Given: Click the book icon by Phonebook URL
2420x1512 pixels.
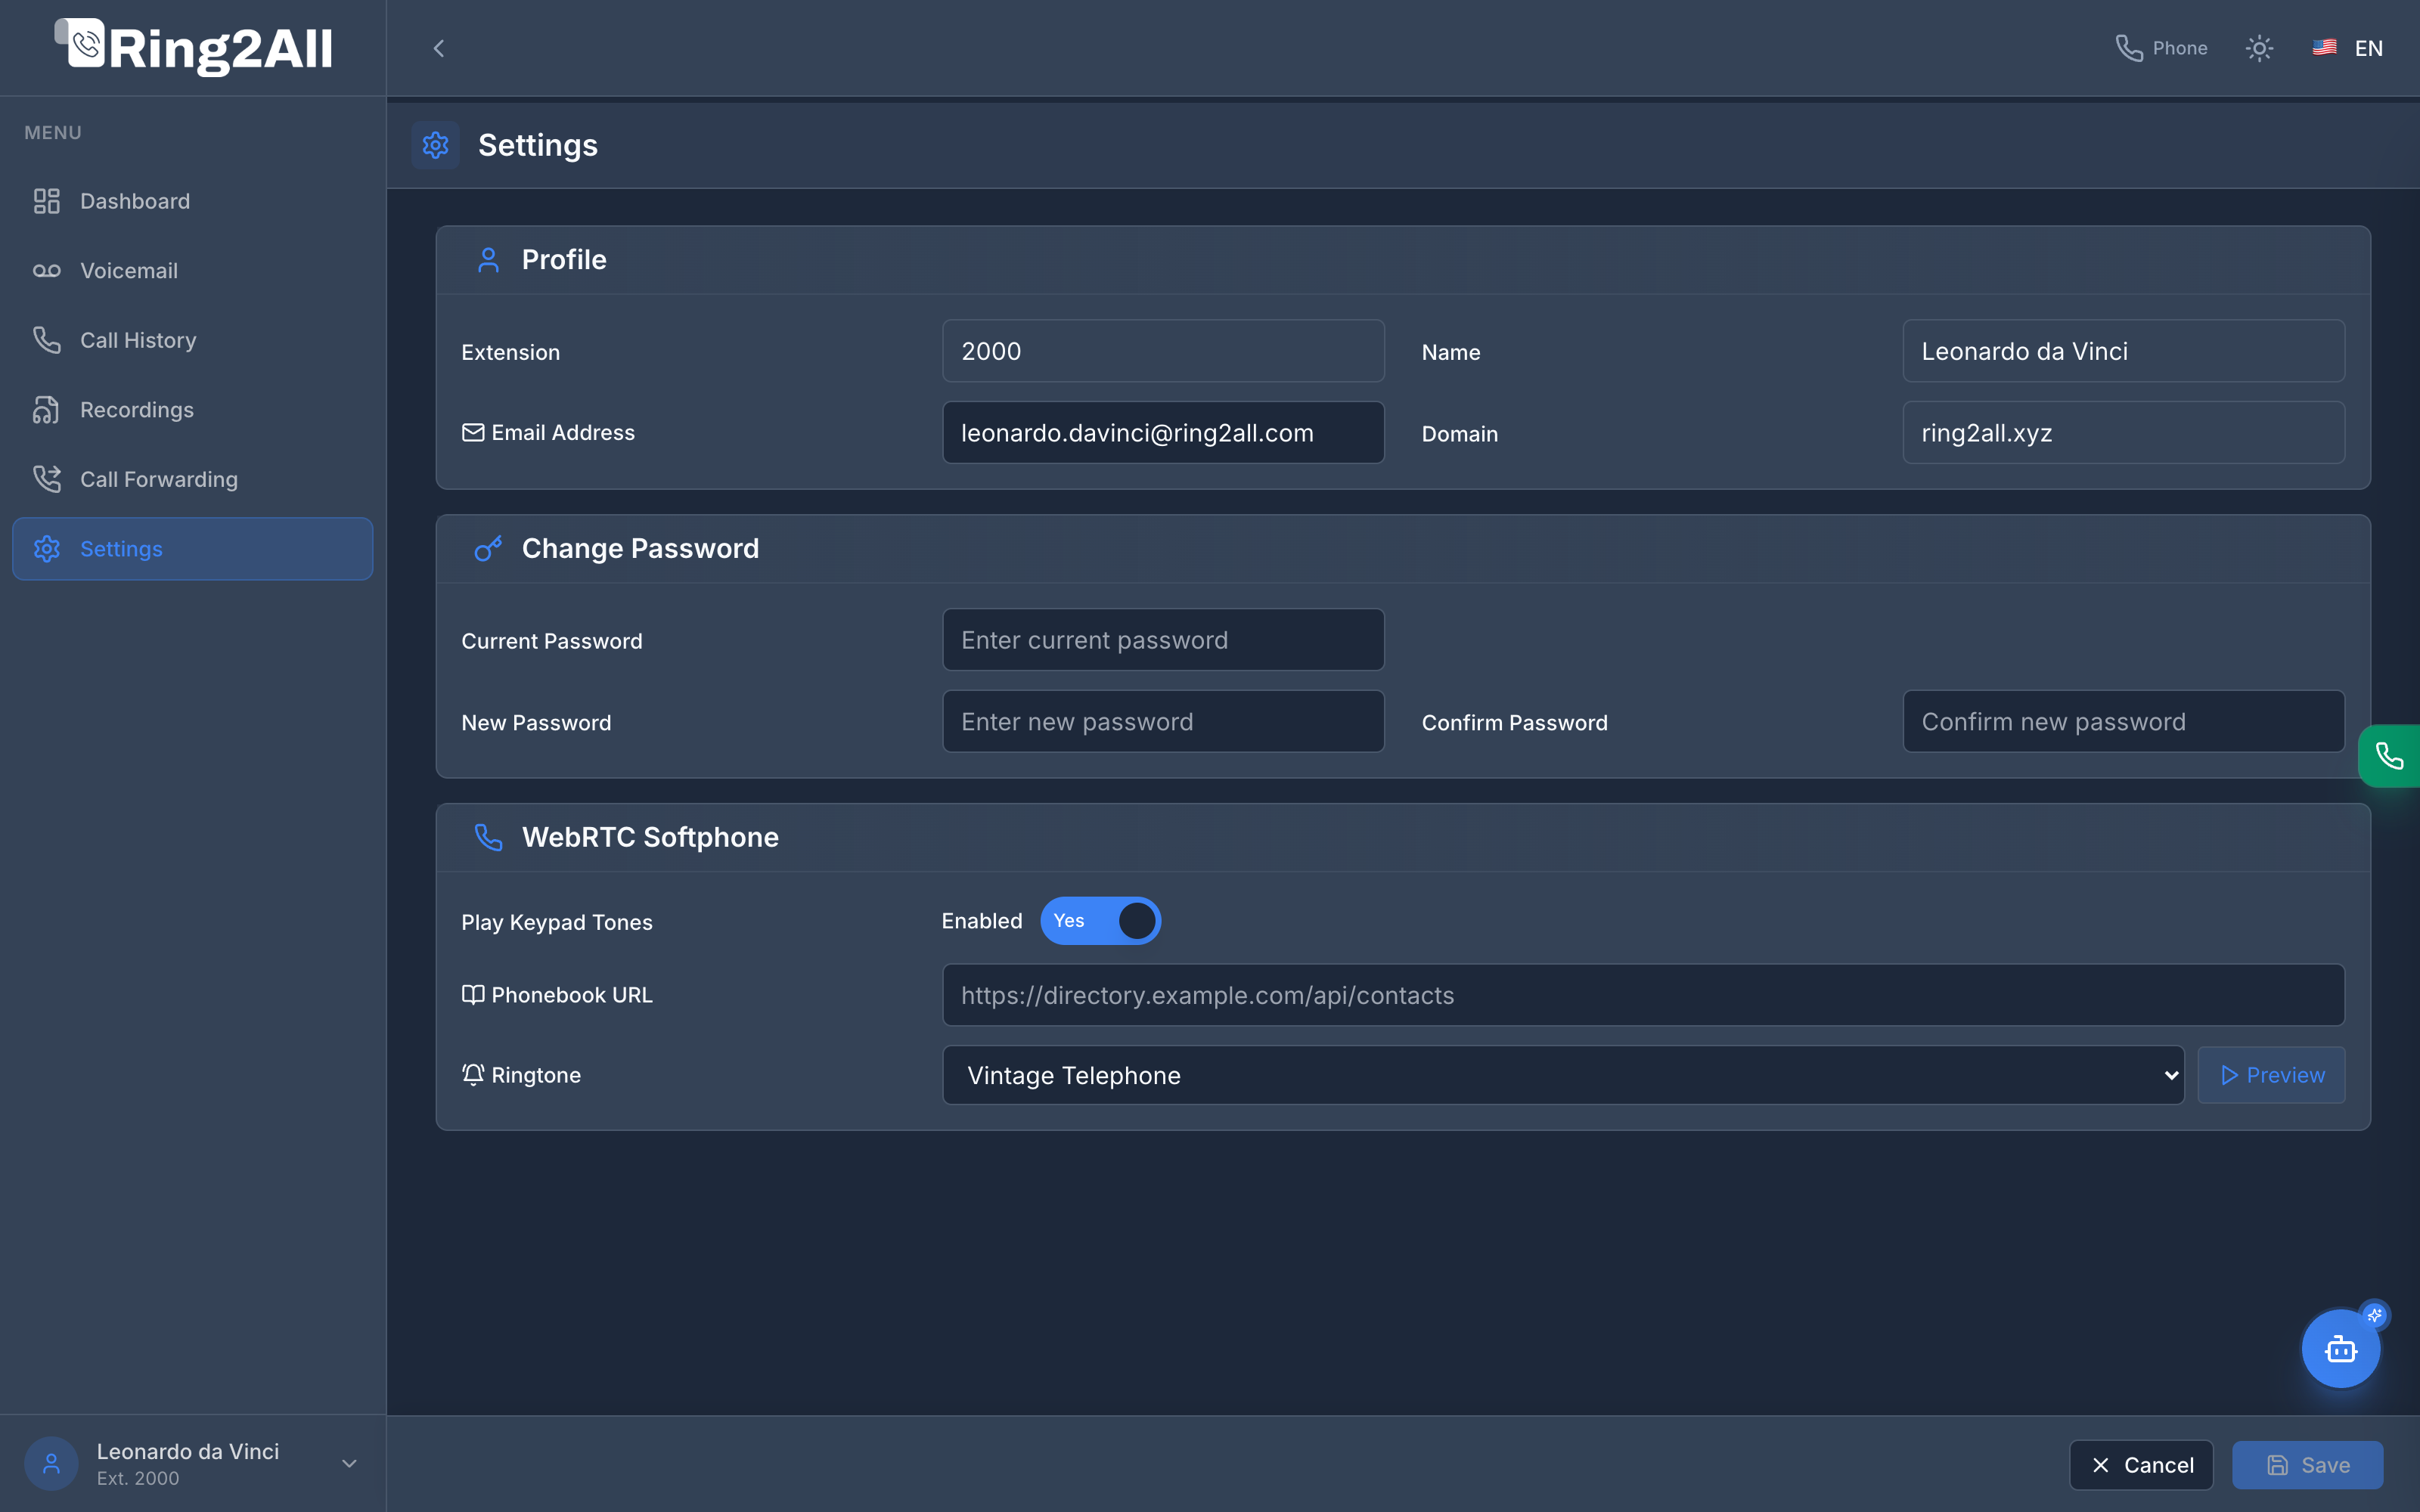Looking at the screenshot, I should (x=473, y=995).
